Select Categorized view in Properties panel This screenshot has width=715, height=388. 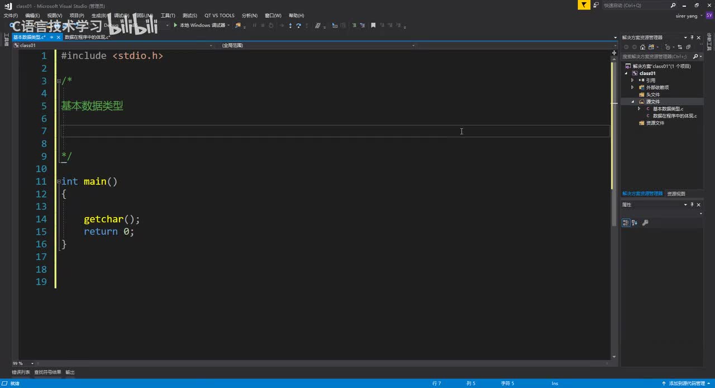[x=626, y=223]
